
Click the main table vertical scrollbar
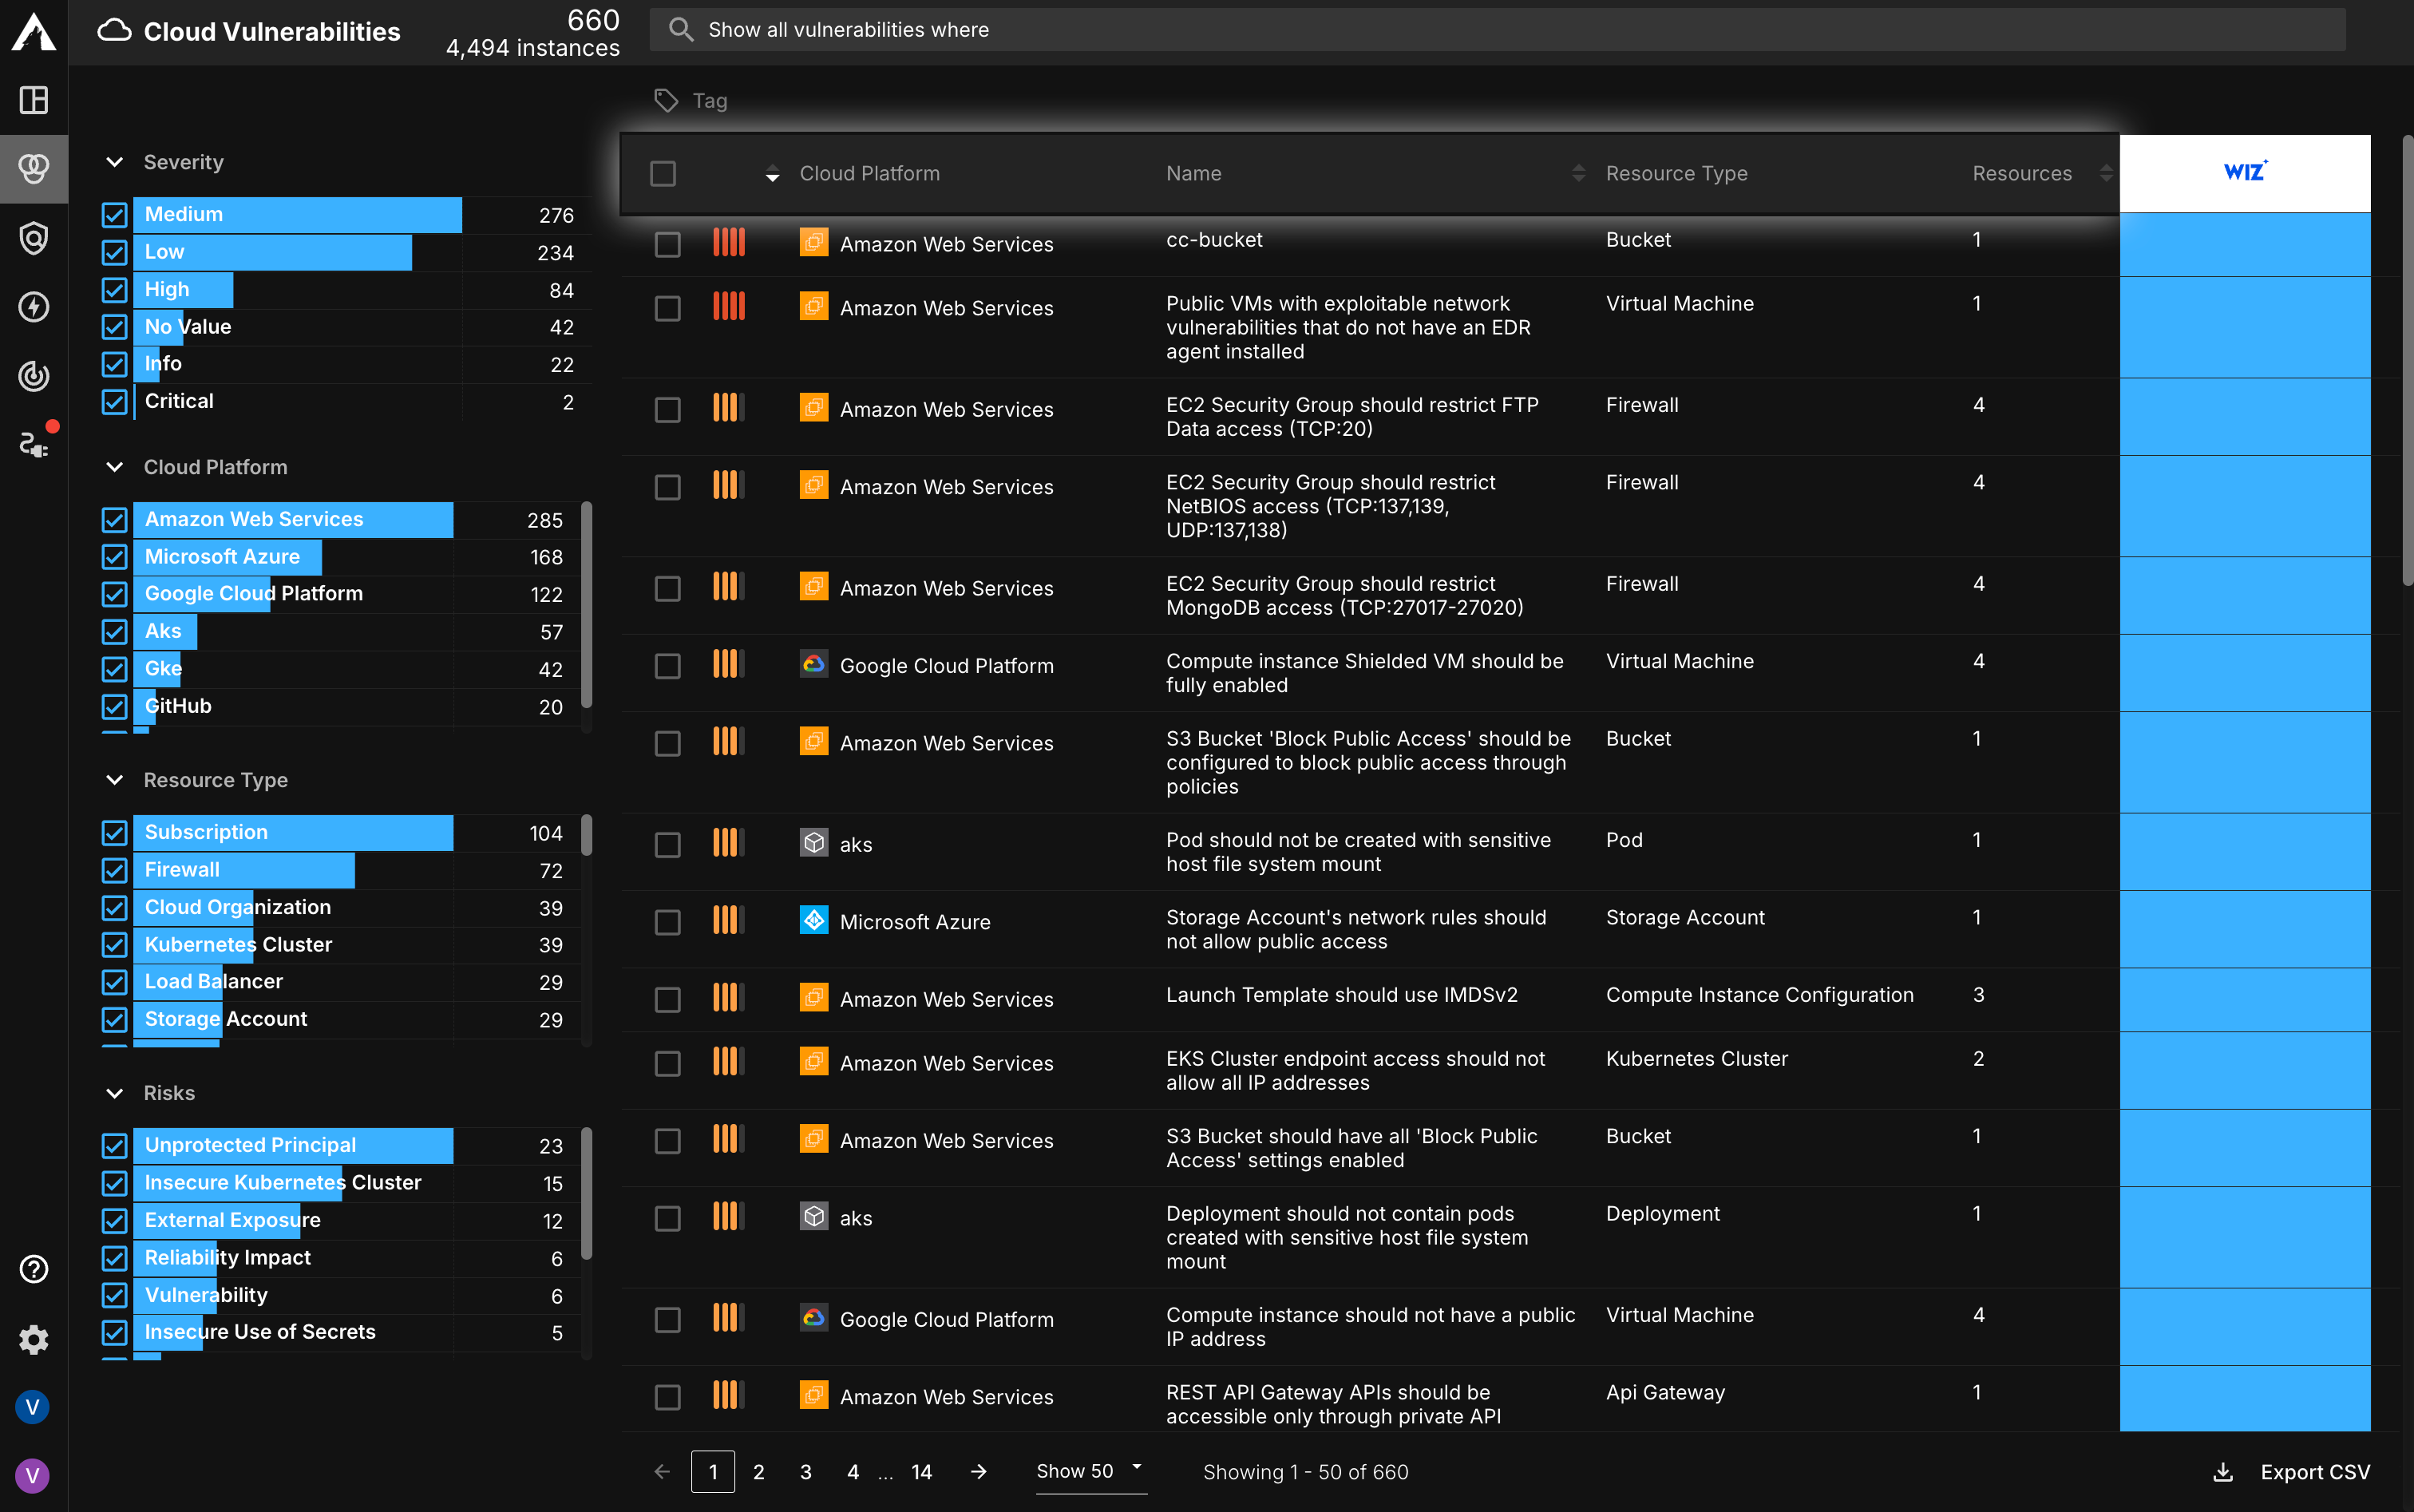(2407, 360)
